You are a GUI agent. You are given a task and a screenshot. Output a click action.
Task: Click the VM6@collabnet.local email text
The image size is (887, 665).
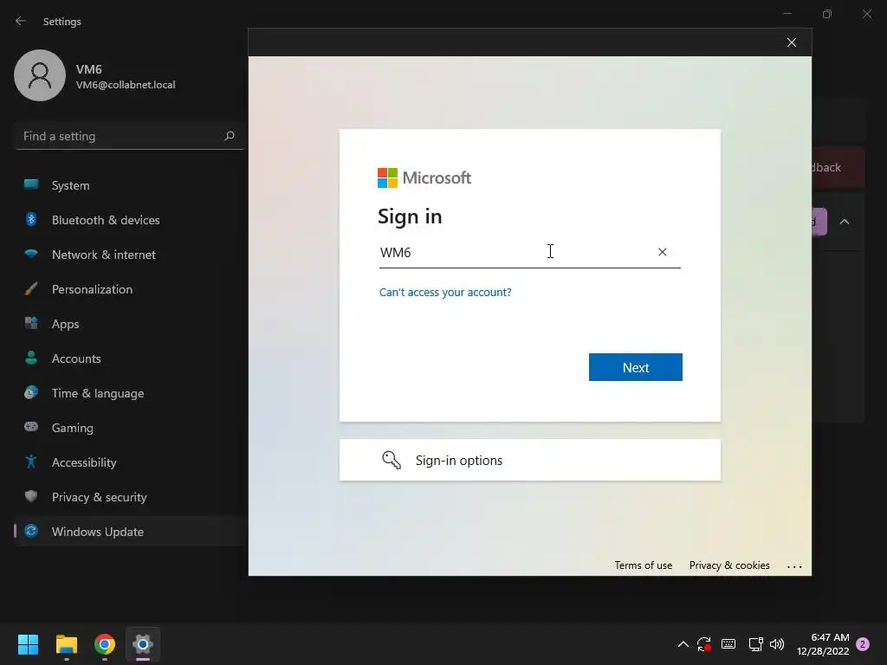click(126, 85)
